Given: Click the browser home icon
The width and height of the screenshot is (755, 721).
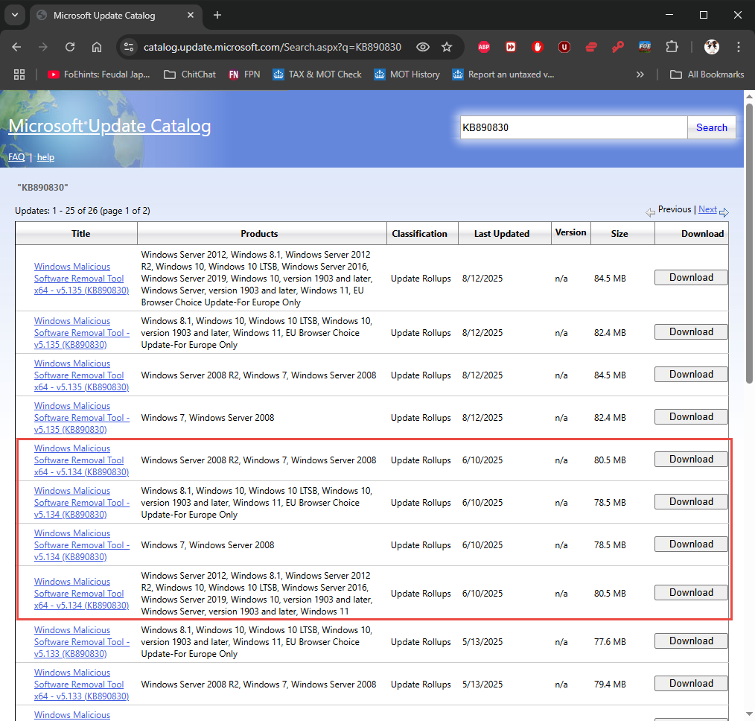Looking at the screenshot, I should (x=97, y=47).
